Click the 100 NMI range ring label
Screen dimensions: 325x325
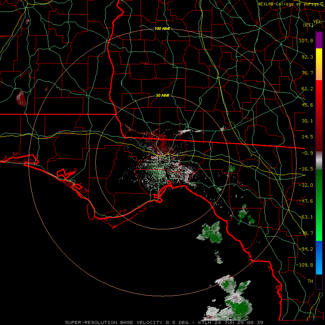162,29
